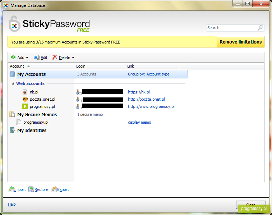Click the Import link

pyautogui.click(x=20, y=189)
